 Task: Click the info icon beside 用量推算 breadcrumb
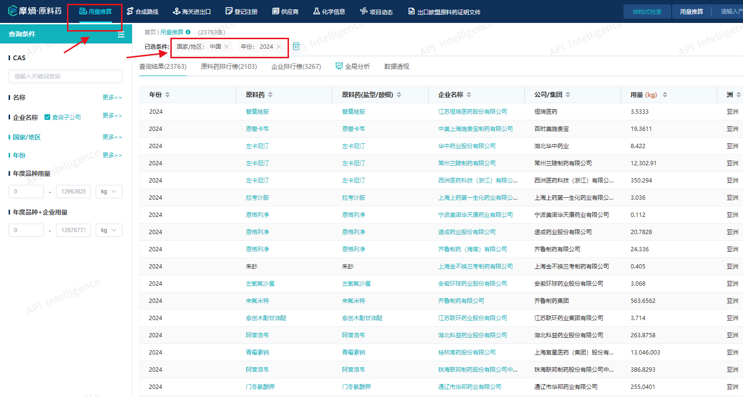point(188,32)
